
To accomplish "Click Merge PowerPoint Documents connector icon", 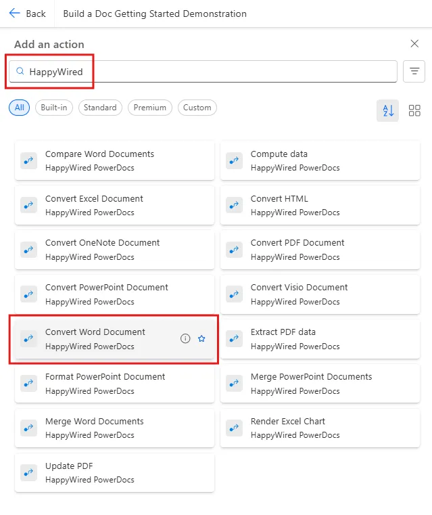I will coord(234,383).
